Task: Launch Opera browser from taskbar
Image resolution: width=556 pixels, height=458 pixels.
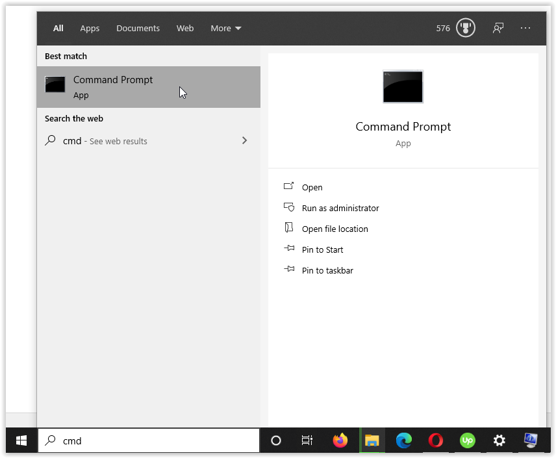Action: (435, 440)
